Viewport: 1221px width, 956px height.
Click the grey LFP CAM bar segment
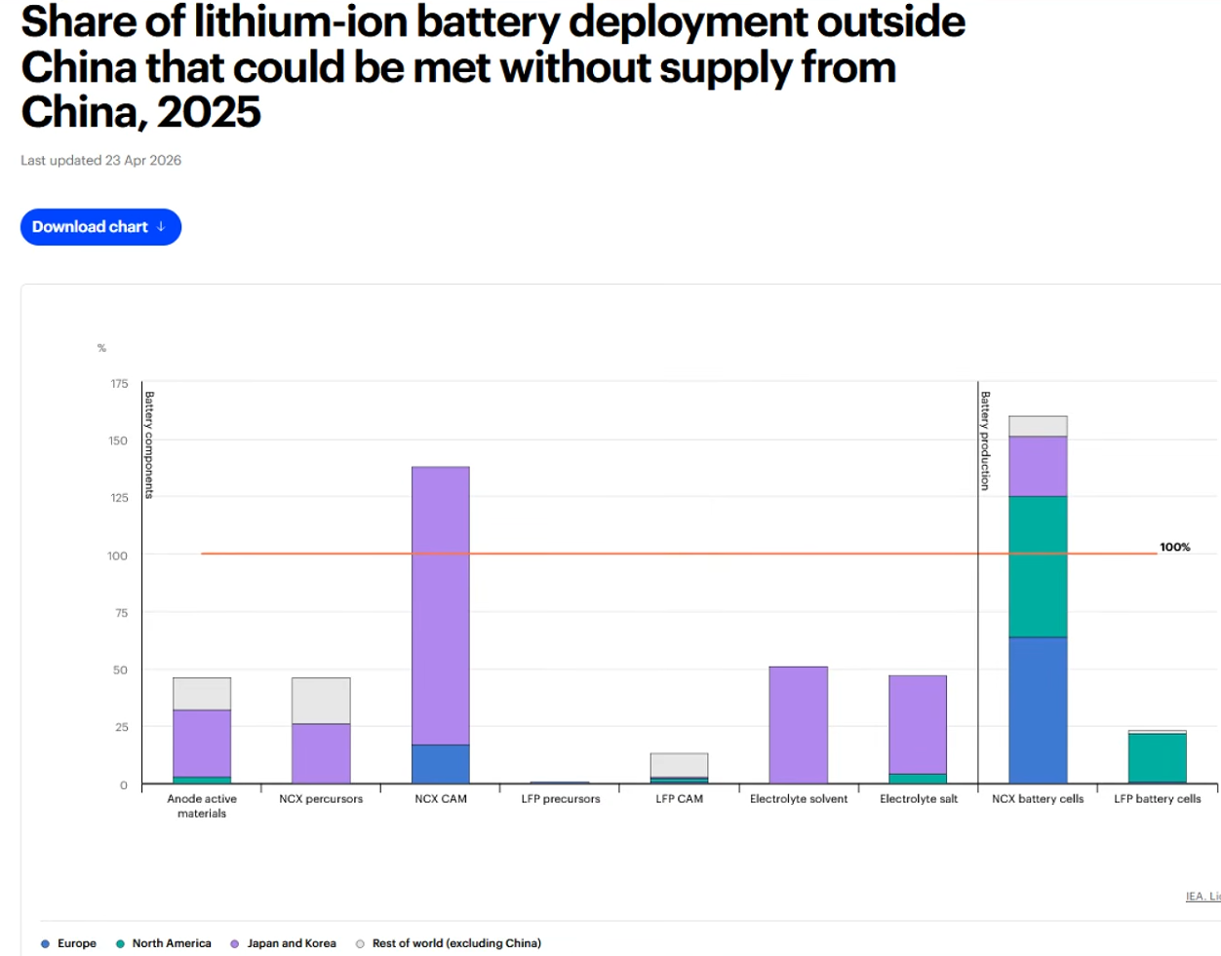click(x=680, y=765)
